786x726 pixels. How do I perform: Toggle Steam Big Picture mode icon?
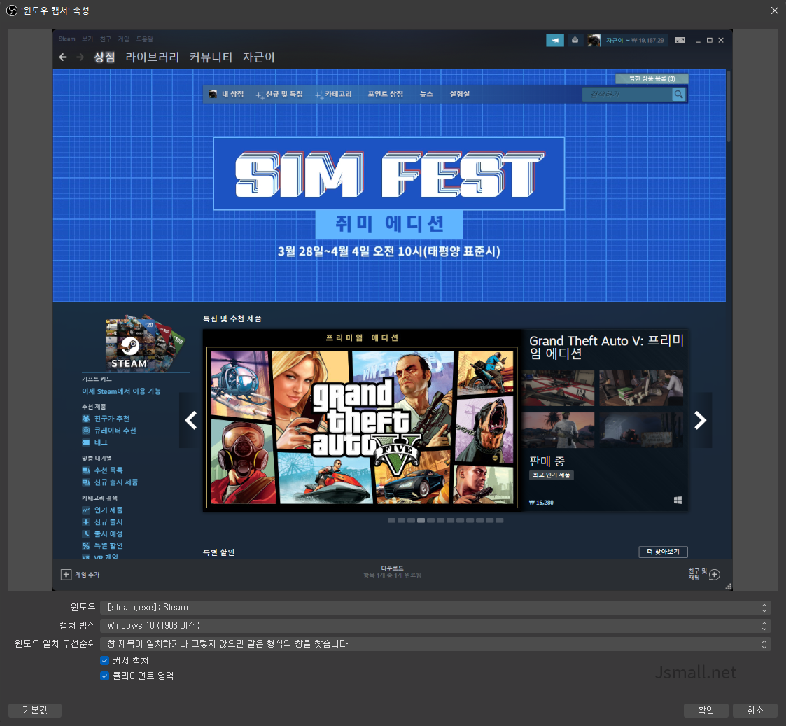point(680,40)
